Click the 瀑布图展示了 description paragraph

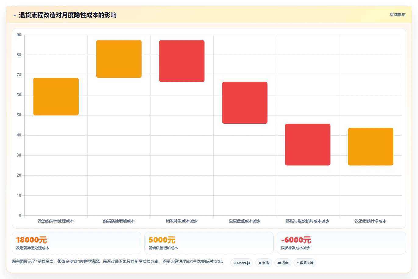(118, 262)
